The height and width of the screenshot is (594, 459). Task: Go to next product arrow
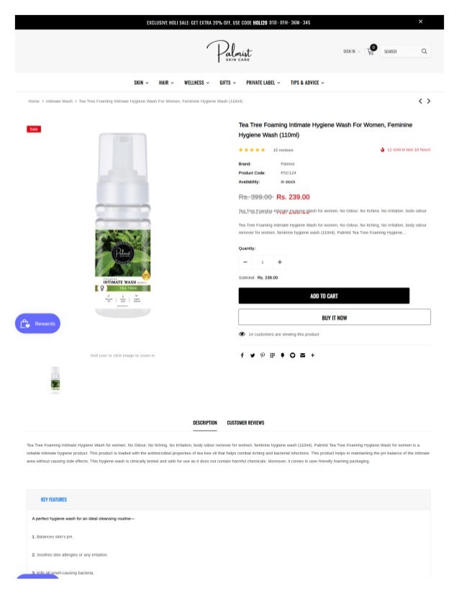point(429,101)
